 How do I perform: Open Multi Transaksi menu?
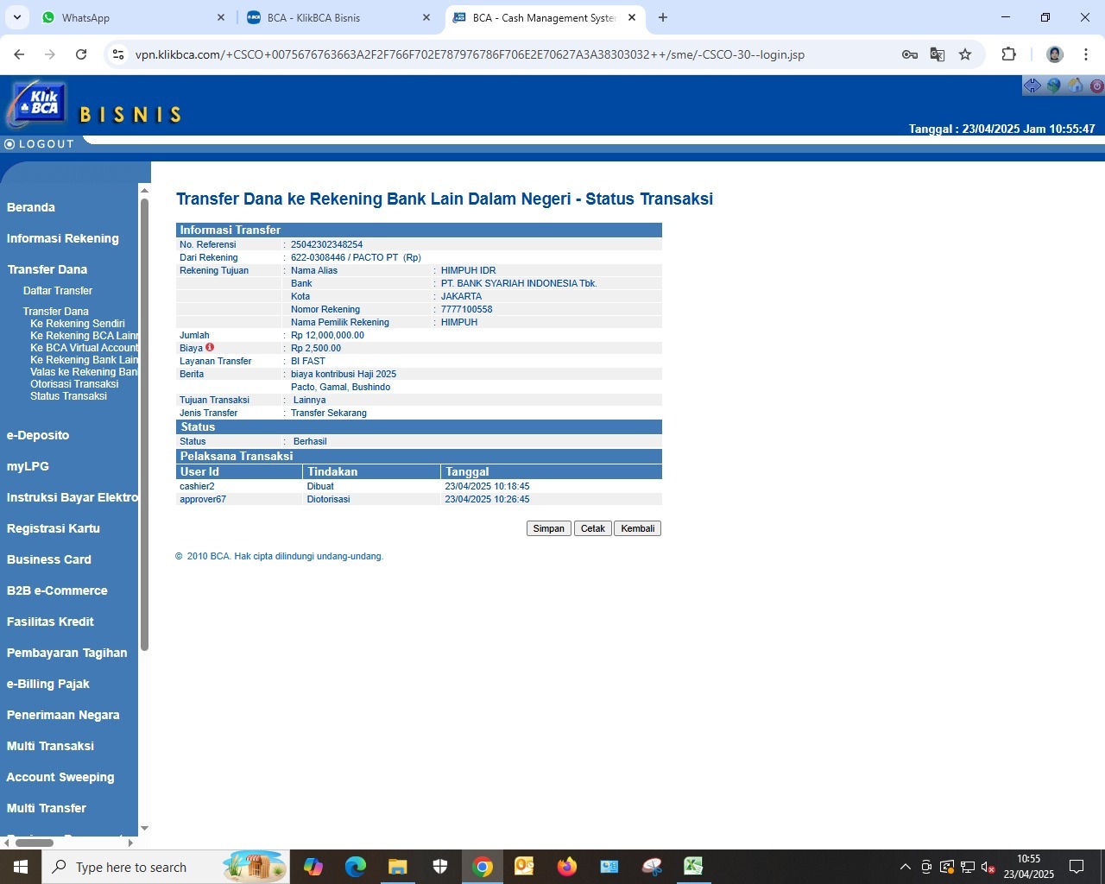pos(50,746)
